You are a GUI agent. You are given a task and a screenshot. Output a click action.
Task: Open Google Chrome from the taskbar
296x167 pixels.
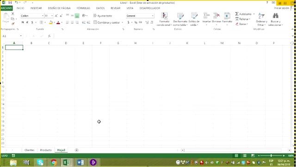click(x=54, y=162)
